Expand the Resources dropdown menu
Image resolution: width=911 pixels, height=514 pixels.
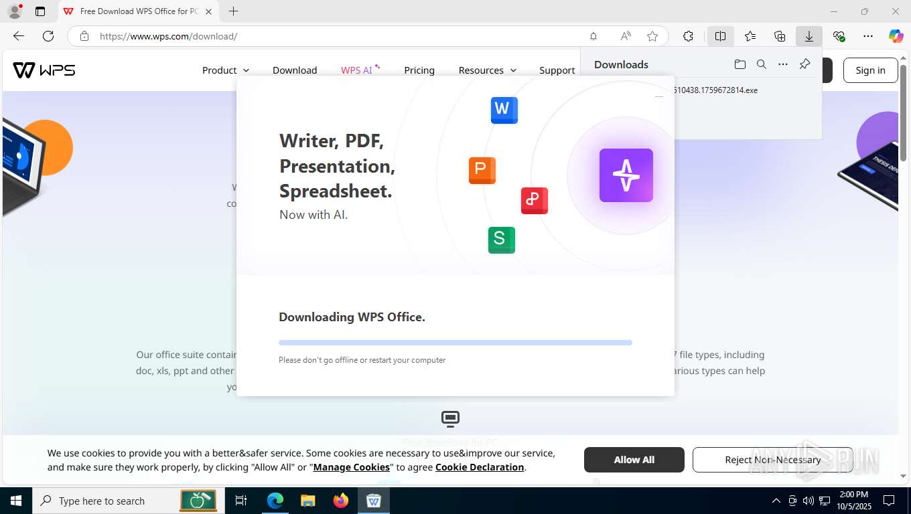488,70
